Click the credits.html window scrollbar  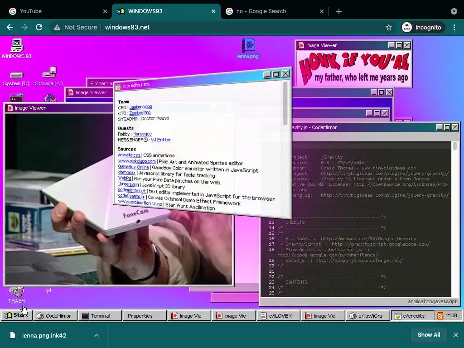coord(285,103)
